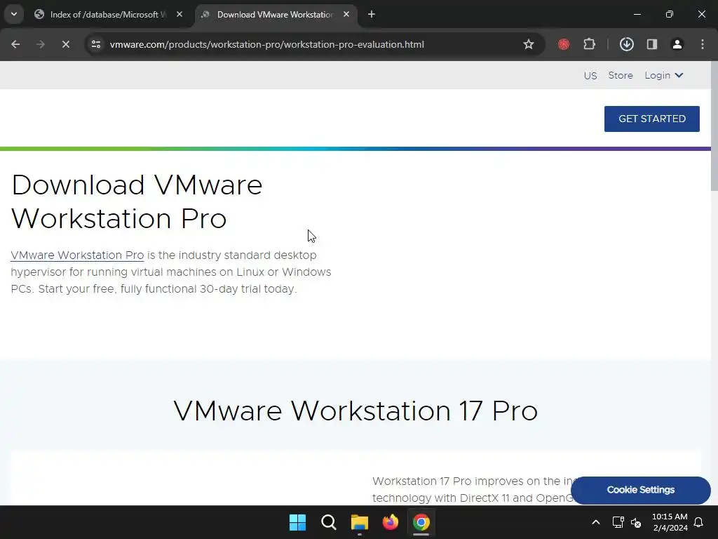Select the Download VMware Workstation tab
This screenshot has width=718, height=539.
[x=275, y=15]
